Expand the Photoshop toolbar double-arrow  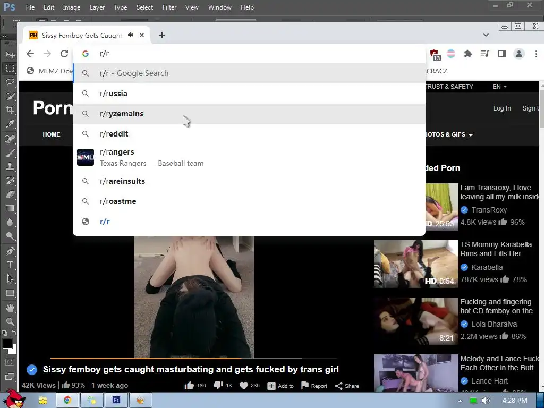(x=4, y=37)
